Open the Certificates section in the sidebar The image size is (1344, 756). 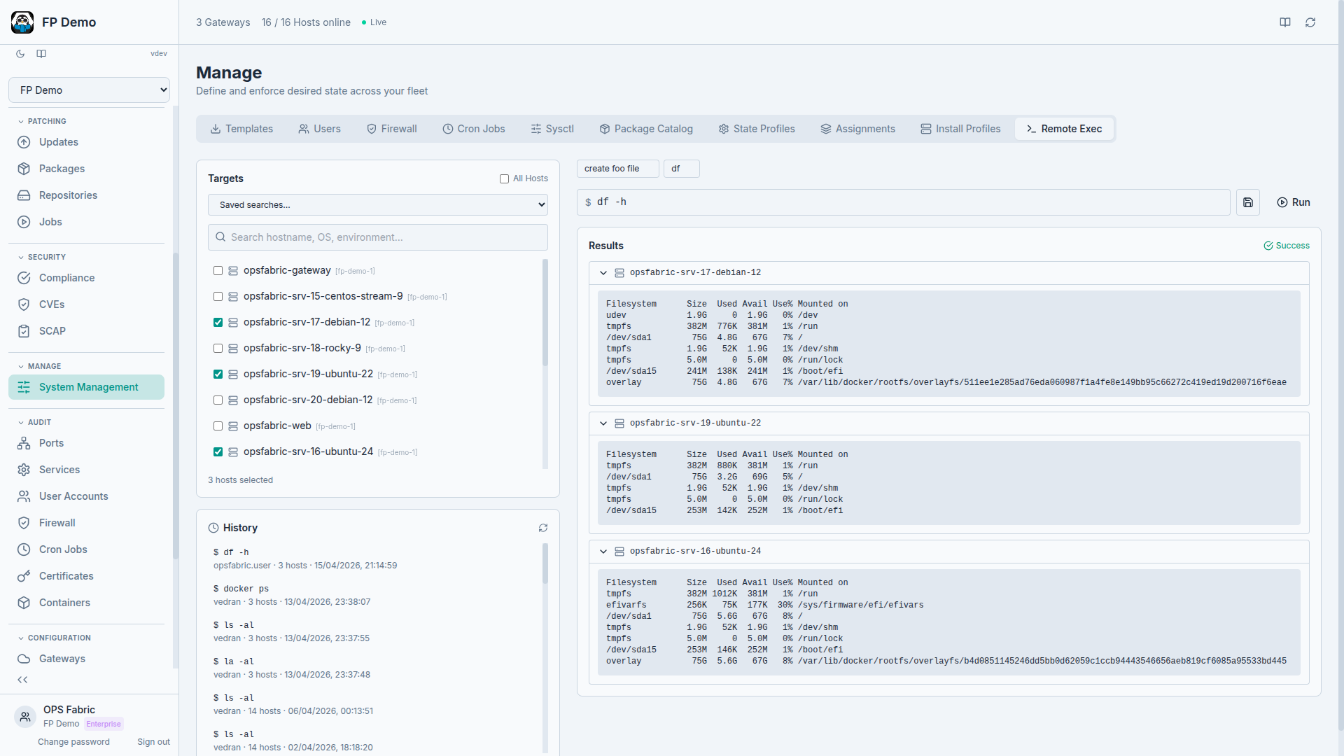(x=66, y=576)
